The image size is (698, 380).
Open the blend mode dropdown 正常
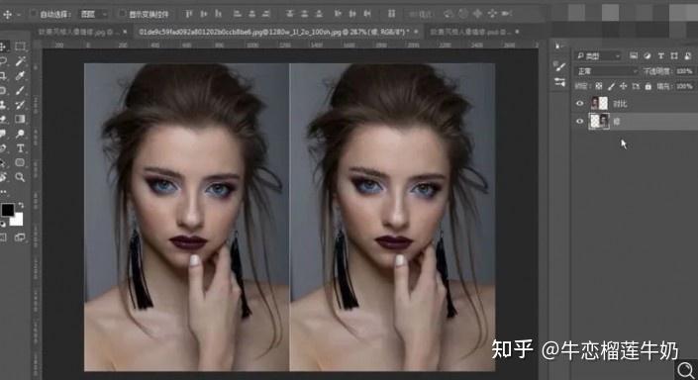[x=607, y=71]
